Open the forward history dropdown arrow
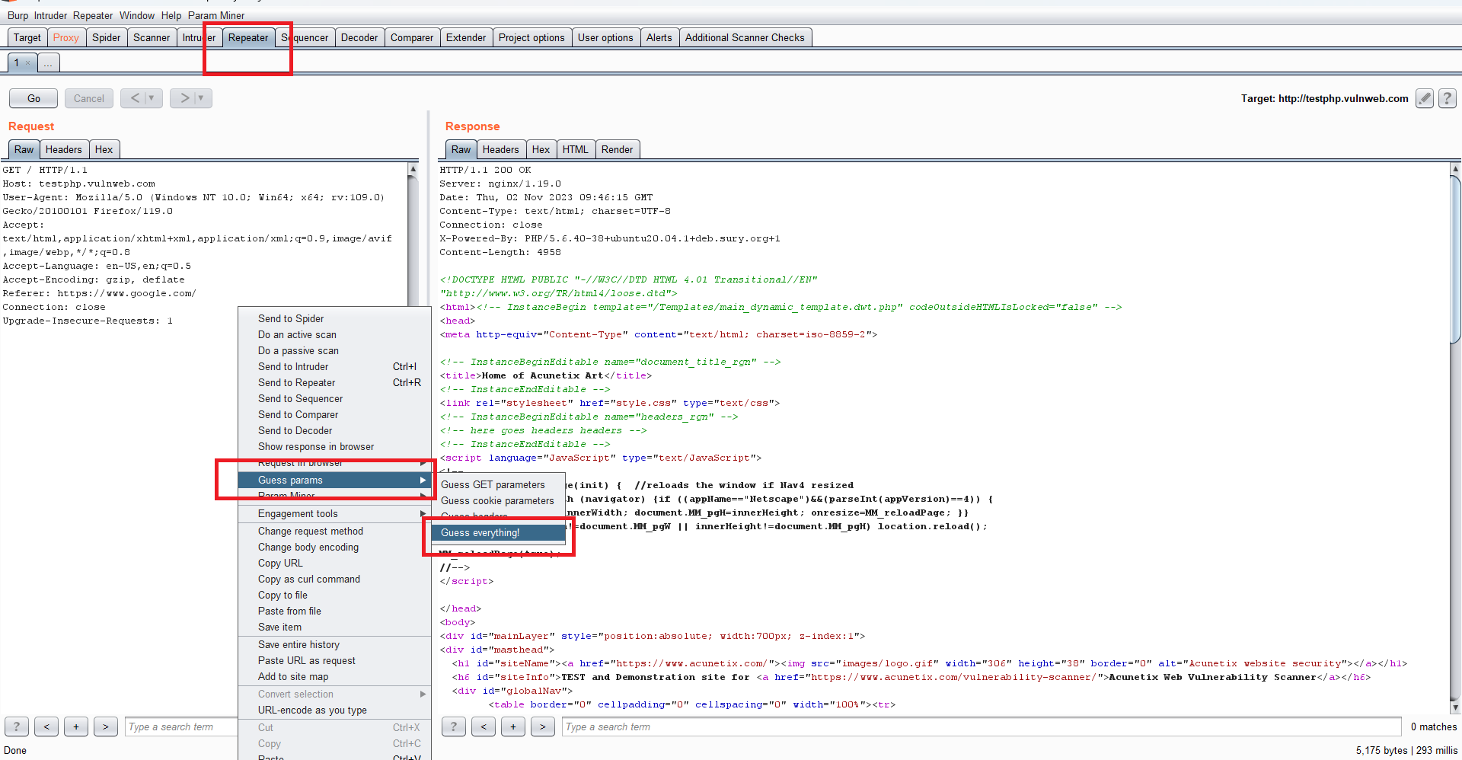 point(201,98)
